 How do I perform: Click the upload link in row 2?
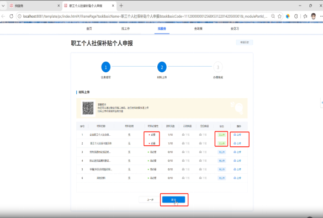tap(237, 143)
